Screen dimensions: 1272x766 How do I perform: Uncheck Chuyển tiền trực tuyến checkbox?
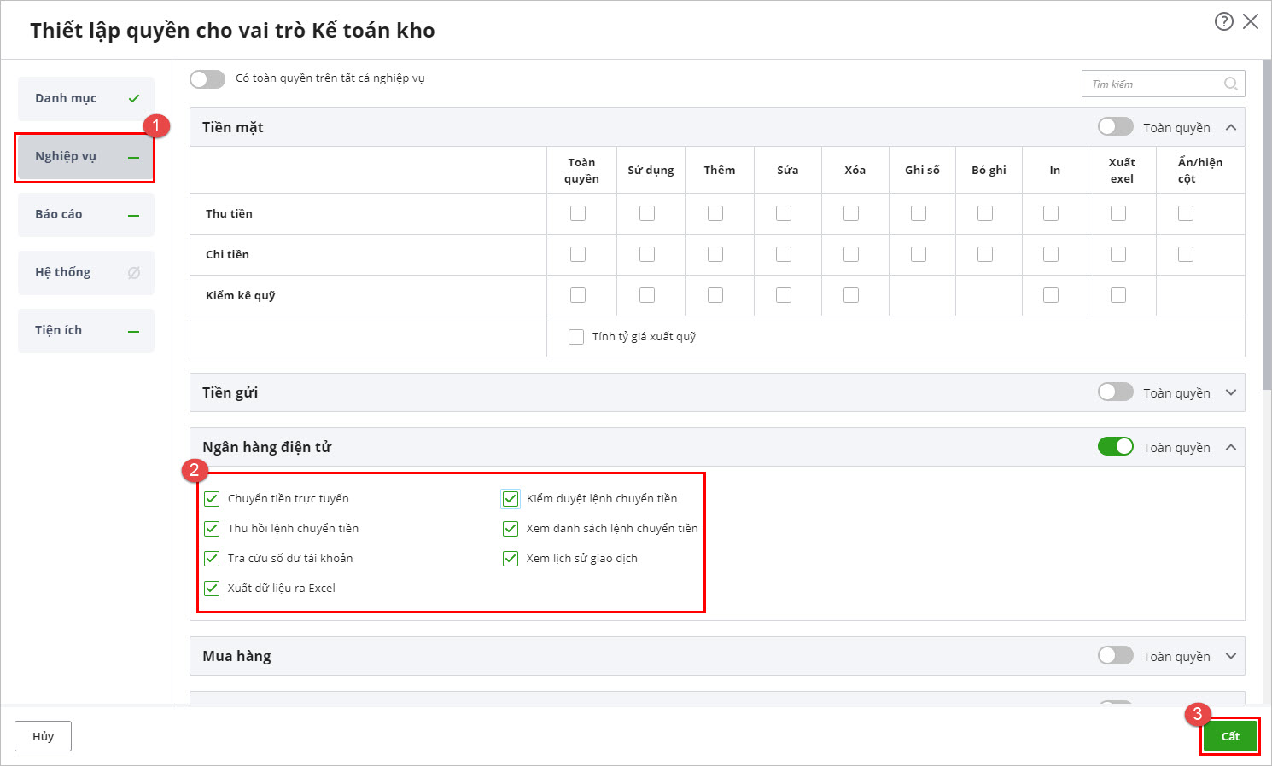click(x=213, y=499)
